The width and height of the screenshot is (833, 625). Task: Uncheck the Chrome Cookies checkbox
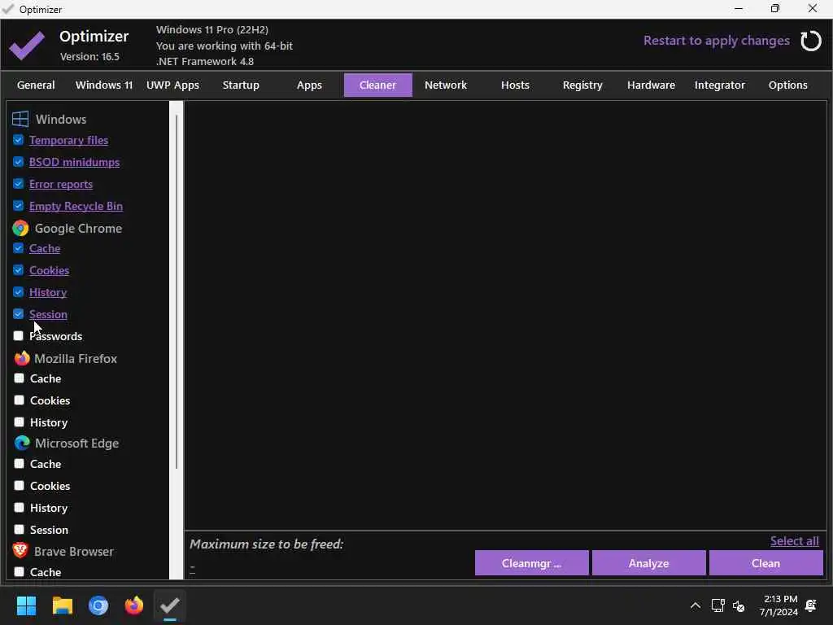point(18,270)
